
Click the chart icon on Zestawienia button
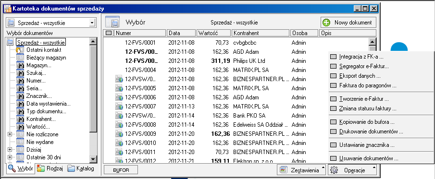[x=283, y=170]
